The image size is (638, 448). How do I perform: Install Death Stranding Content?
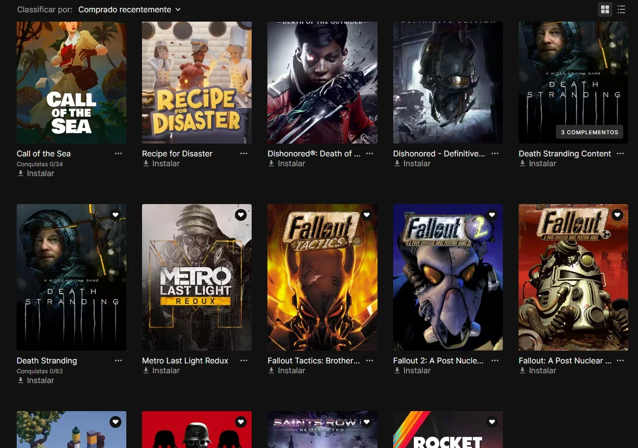click(538, 164)
